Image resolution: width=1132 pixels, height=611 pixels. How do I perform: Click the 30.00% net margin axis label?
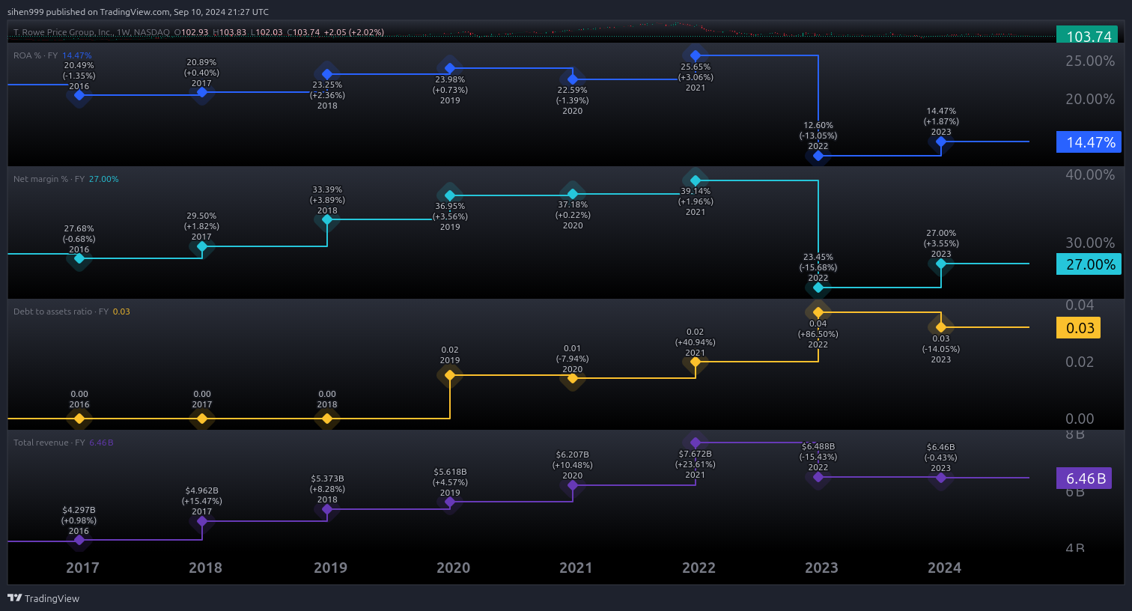coord(1090,243)
